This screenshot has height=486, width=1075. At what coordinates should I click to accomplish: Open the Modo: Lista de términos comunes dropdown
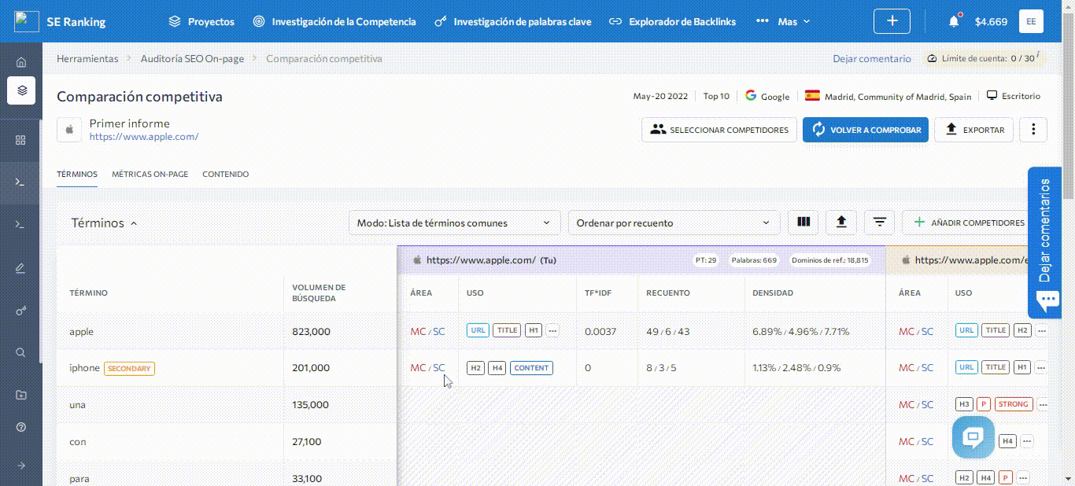[454, 223]
